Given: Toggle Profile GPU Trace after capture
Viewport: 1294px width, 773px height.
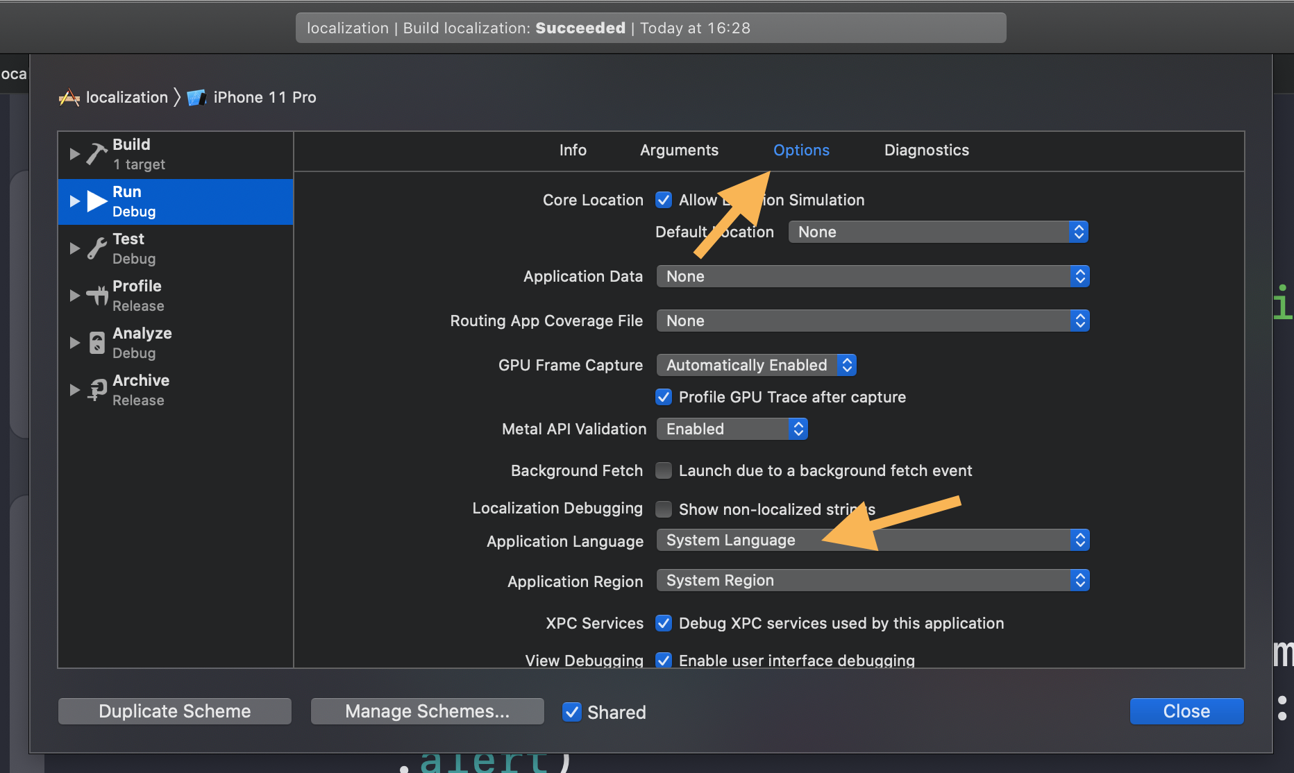Looking at the screenshot, I should tap(664, 397).
